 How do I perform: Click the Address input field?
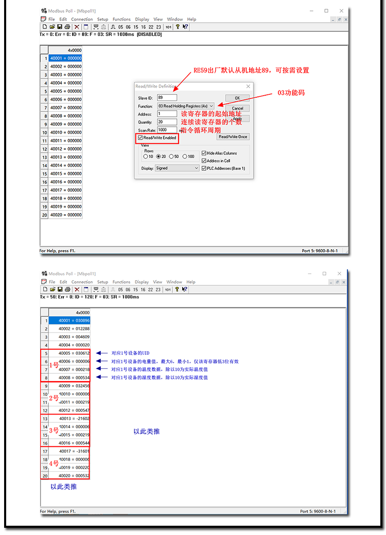point(167,114)
